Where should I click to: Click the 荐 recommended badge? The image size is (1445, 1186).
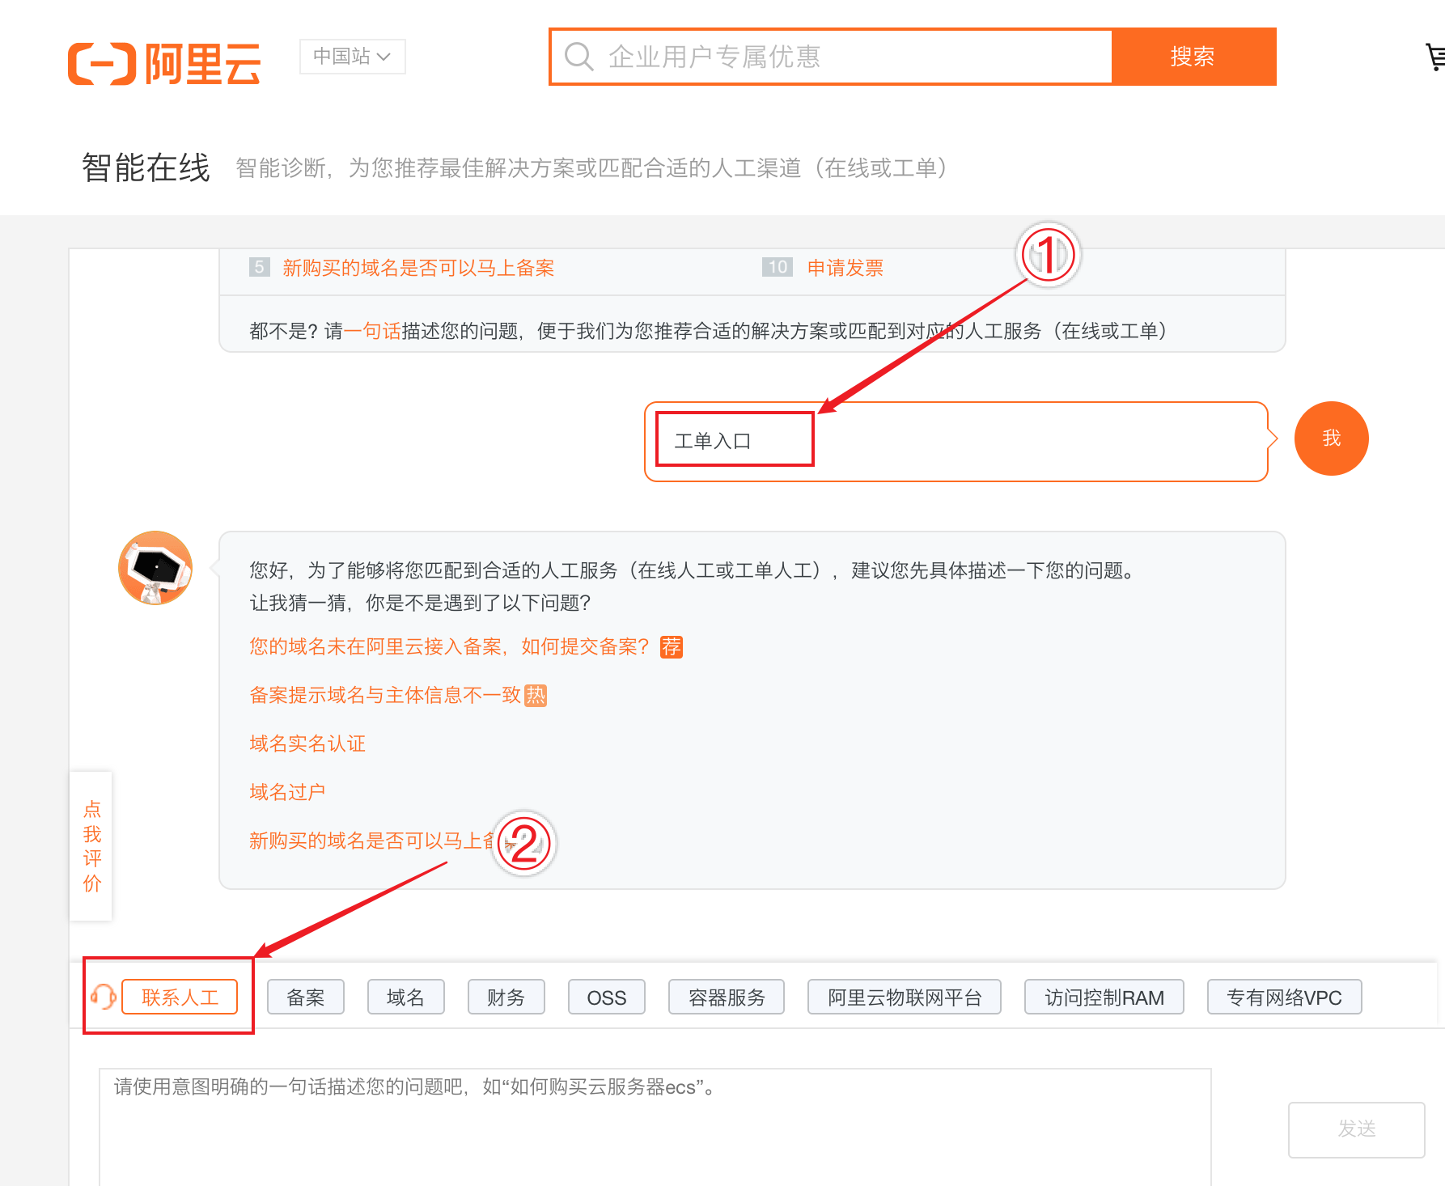click(x=672, y=647)
